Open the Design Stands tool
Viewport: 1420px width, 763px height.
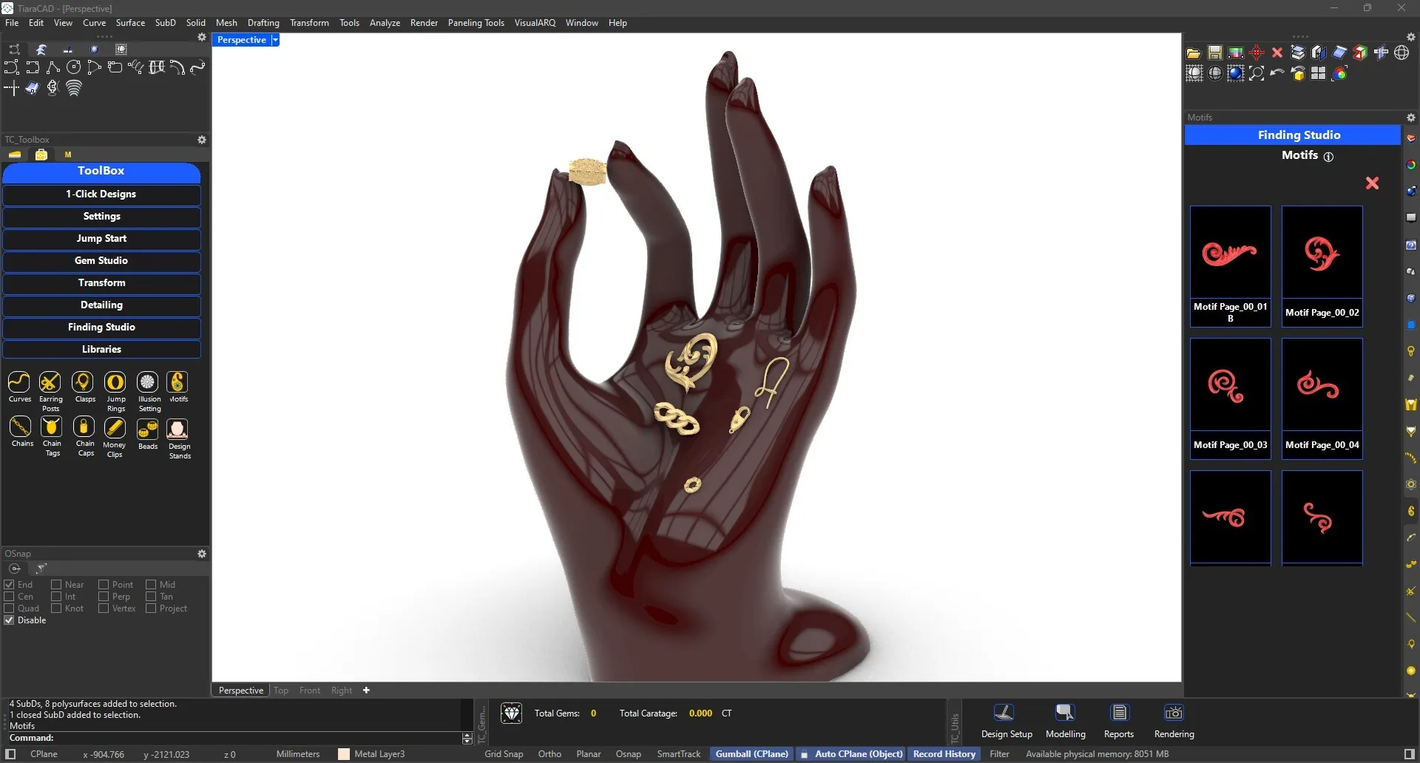click(x=177, y=430)
